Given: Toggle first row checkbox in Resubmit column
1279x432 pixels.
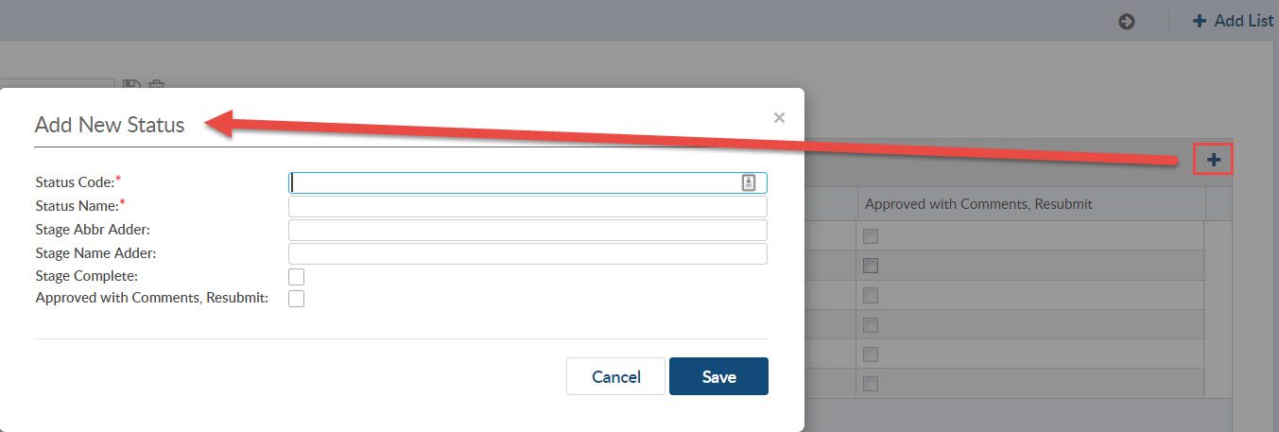Looking at the screenshot, I should [x=871, y=236].
